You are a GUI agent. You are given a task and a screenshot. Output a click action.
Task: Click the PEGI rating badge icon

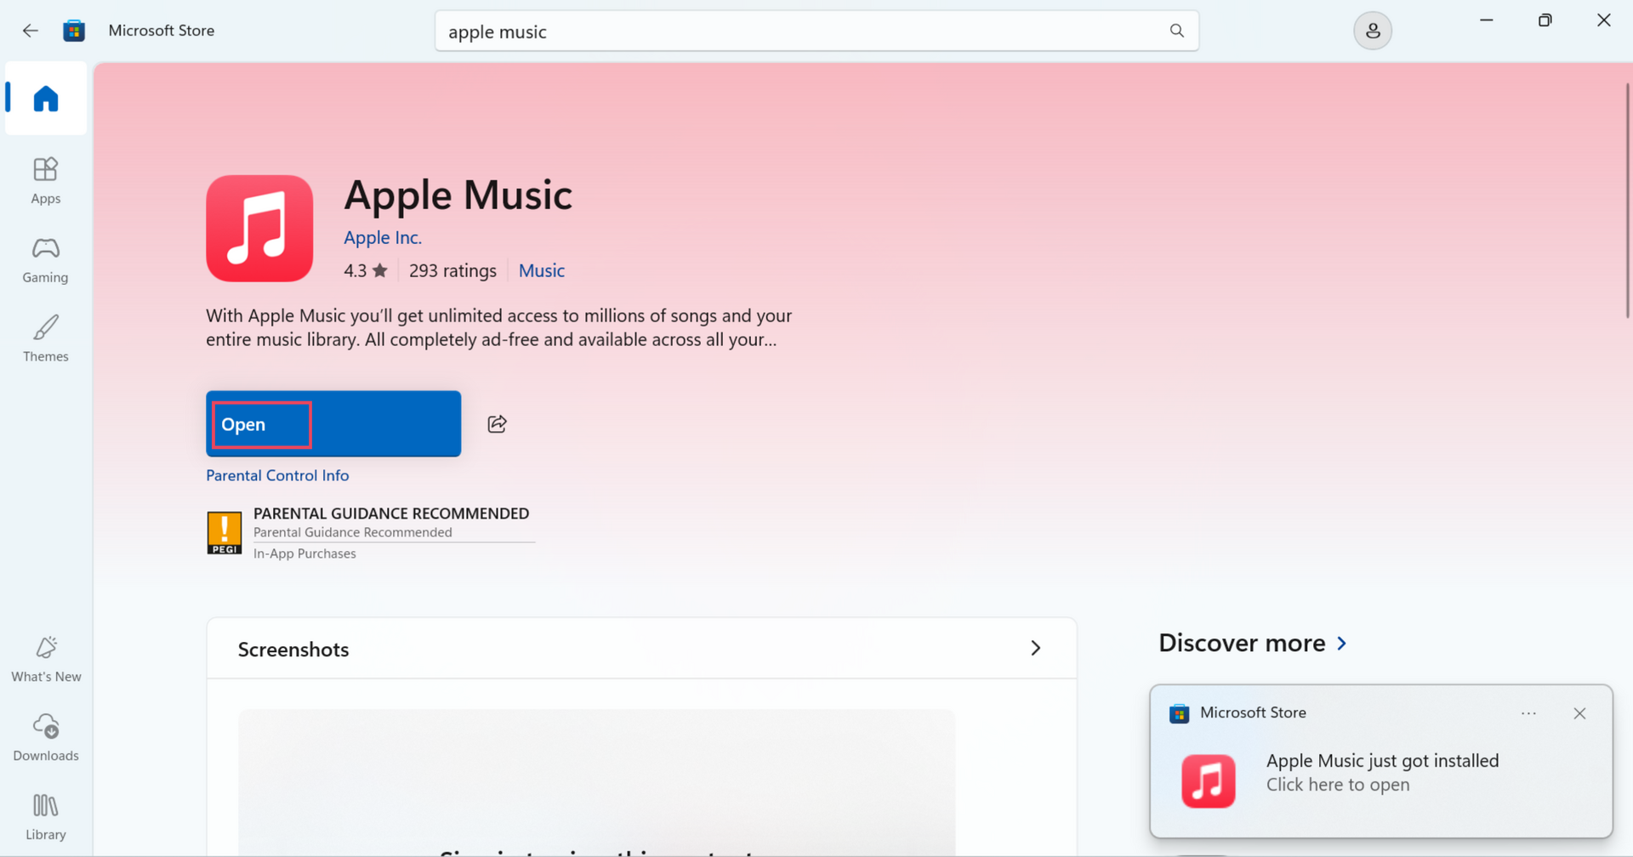(225, 532)
